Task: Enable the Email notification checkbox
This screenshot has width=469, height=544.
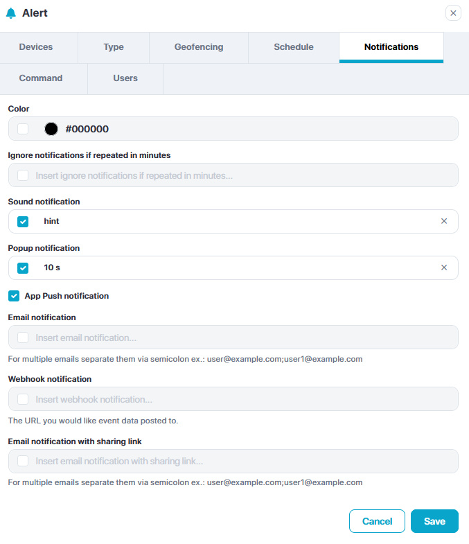Action: (24, 337)
